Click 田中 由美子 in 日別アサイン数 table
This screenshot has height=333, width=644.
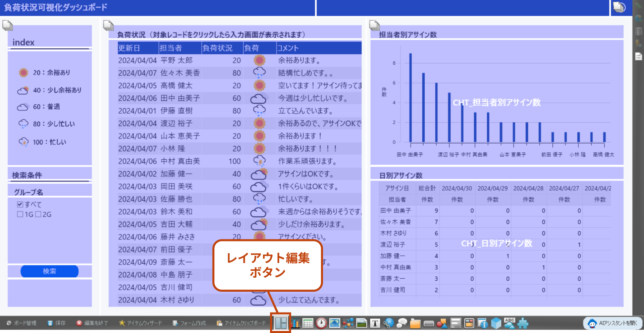tap(395, 211)
